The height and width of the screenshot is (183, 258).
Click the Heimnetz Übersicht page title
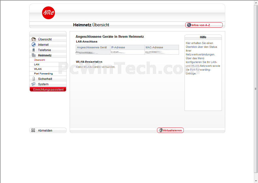pyautogui.click(x=91, y=25)
